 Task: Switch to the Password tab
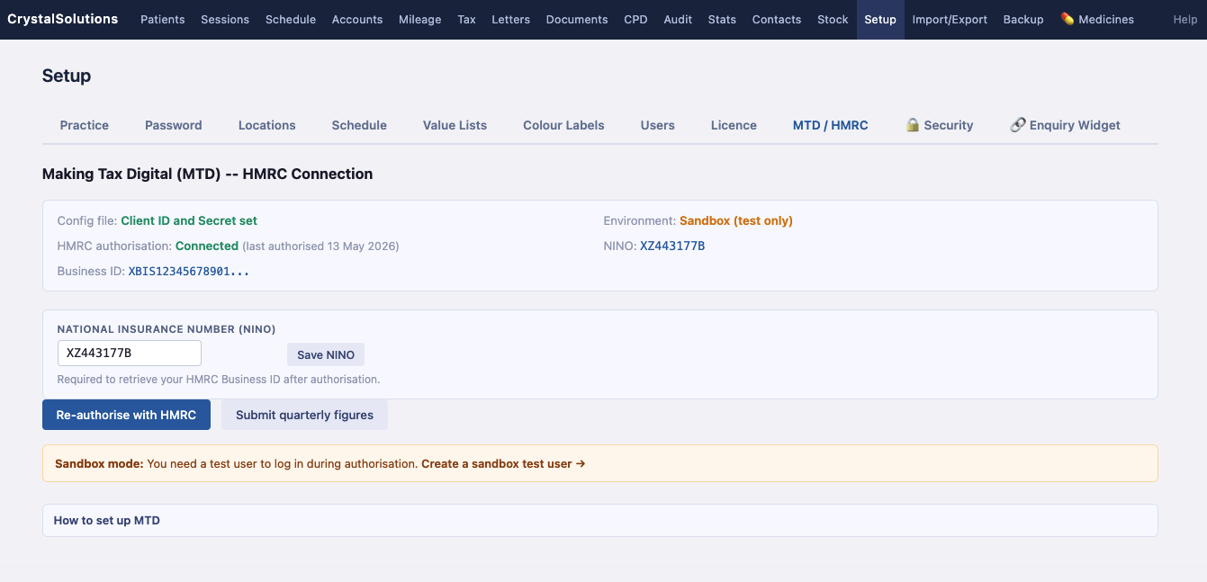(174, 125)
